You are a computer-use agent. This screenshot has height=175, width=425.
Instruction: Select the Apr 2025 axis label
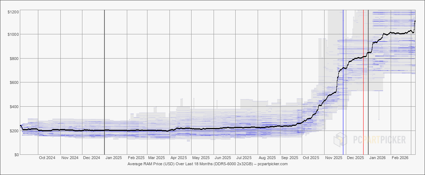pyautogui.click(x=179, y=158)
